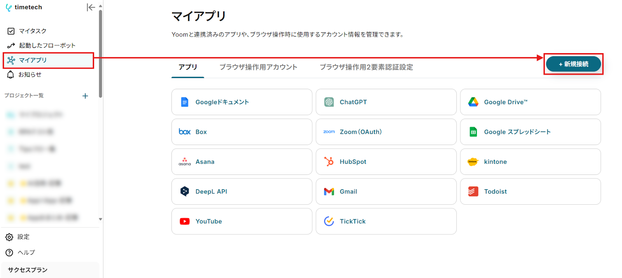Click the TickTick checkmark icon
This screenshot has height=278, width=622.
[329, 221]
